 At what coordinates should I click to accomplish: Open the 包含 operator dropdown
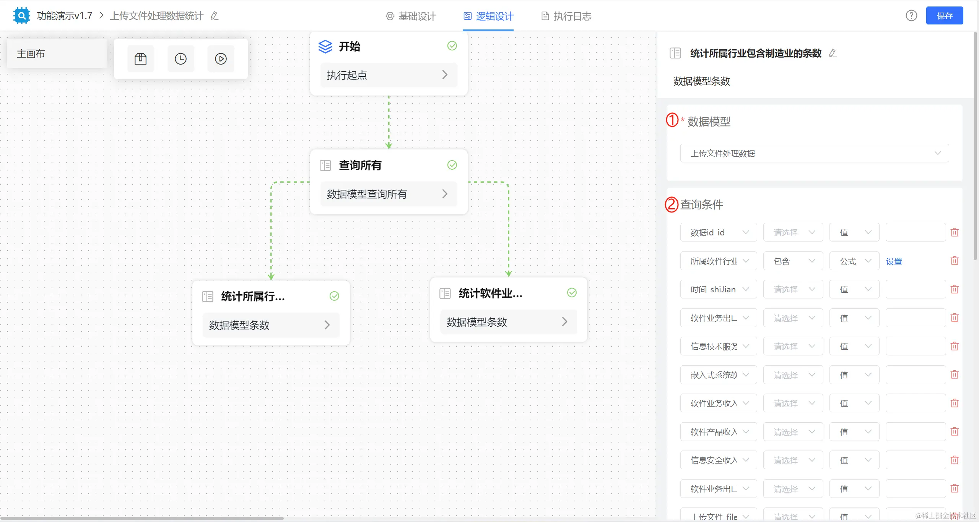click(793, 261)
